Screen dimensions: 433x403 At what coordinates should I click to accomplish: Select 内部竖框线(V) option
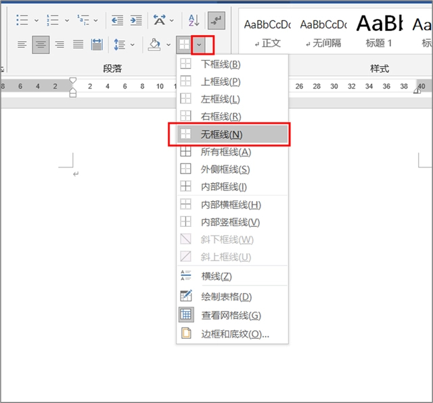[232, 222]
